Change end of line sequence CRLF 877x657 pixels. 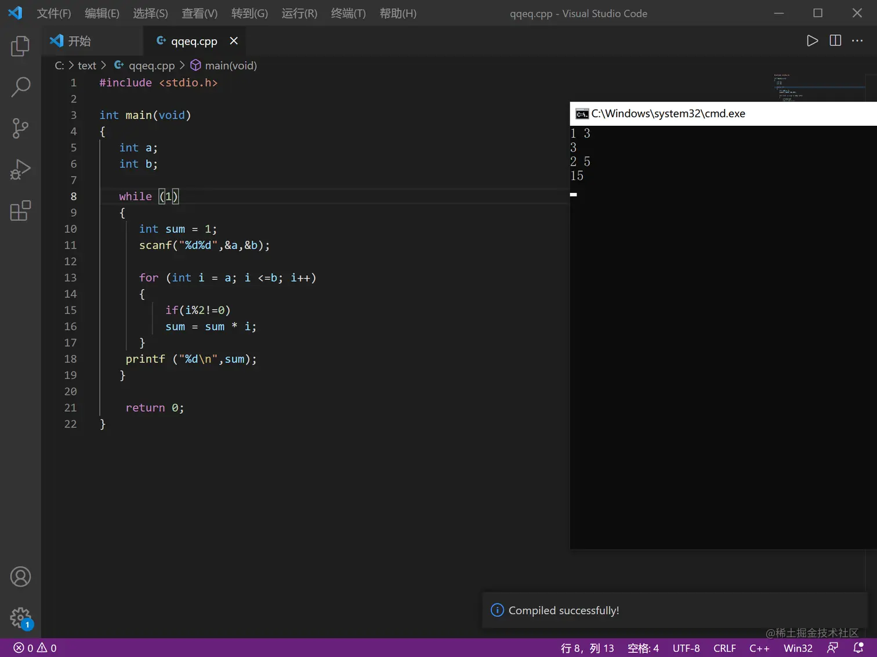tap(724, 648)
